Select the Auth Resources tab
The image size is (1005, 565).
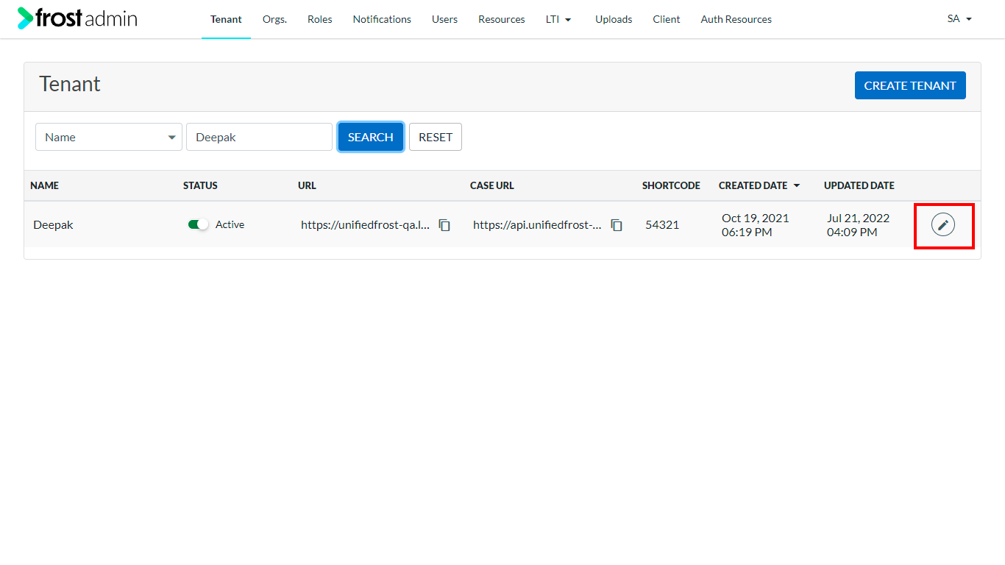coord(736,19)
